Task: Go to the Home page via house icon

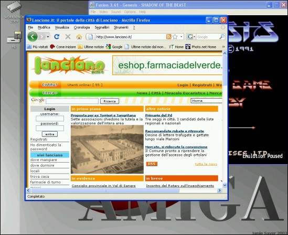Action: point(79,37)
